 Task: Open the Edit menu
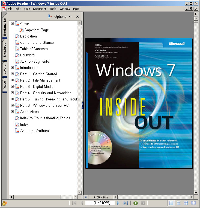click(x=18, y=9)
